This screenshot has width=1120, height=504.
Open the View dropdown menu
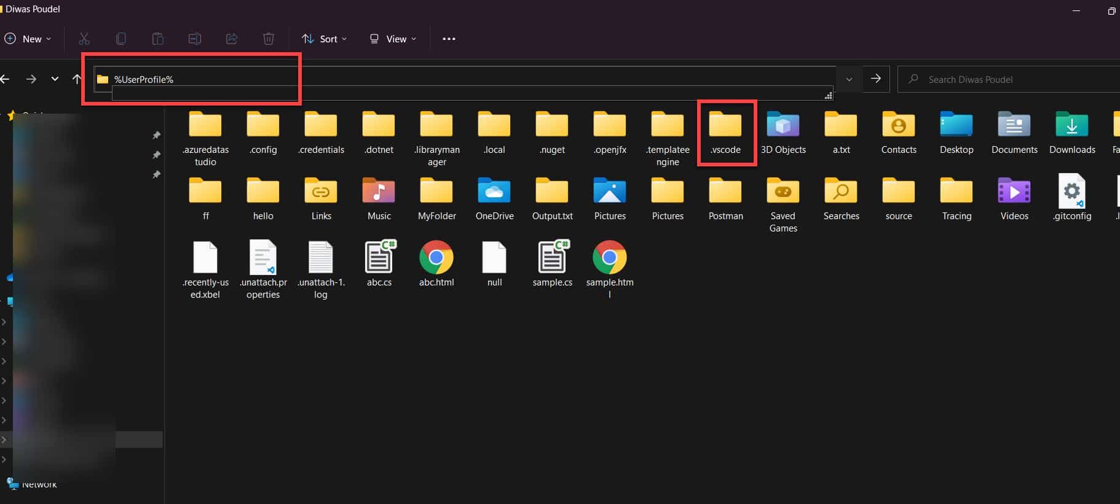click(393, 39)
